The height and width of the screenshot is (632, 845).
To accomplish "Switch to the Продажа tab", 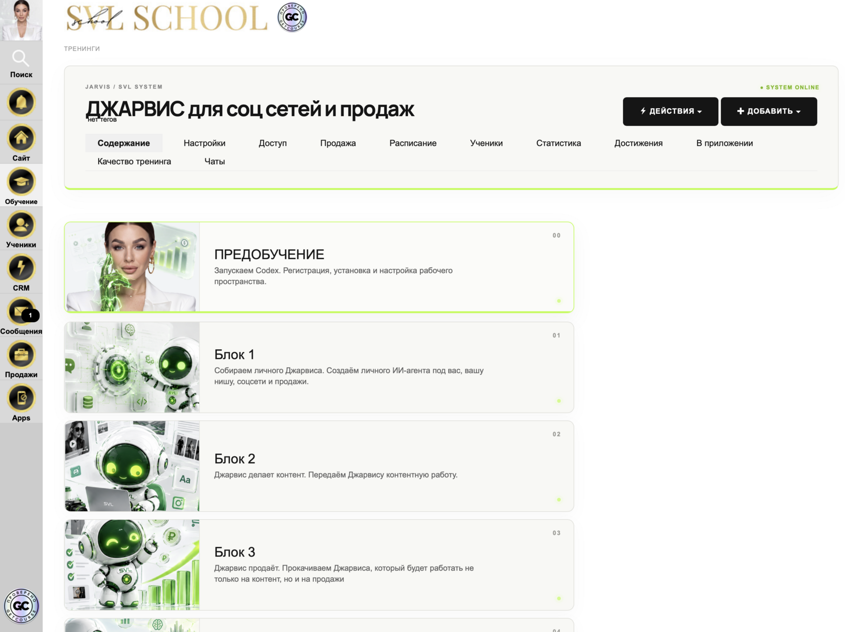I will pos(338,143).
